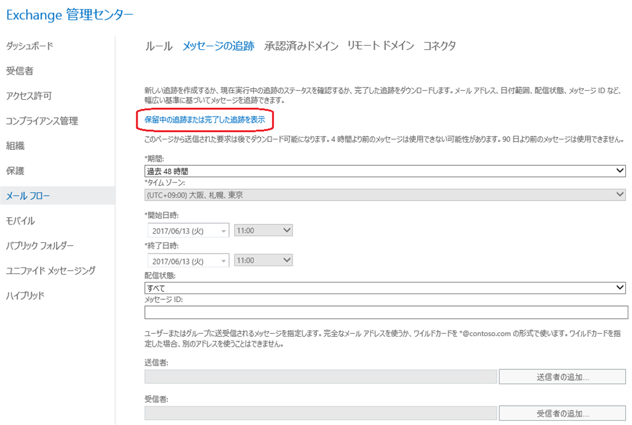The image size is (632, 425).
Task: Navigate to 保護 in sidebar
Action: point(15,171)
